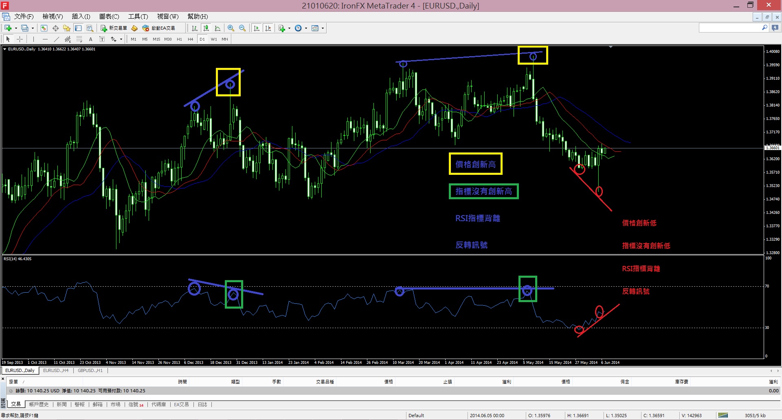Click the 新交易單 new order button
This screenshot has width=782, height=420.
coord(114,28)
